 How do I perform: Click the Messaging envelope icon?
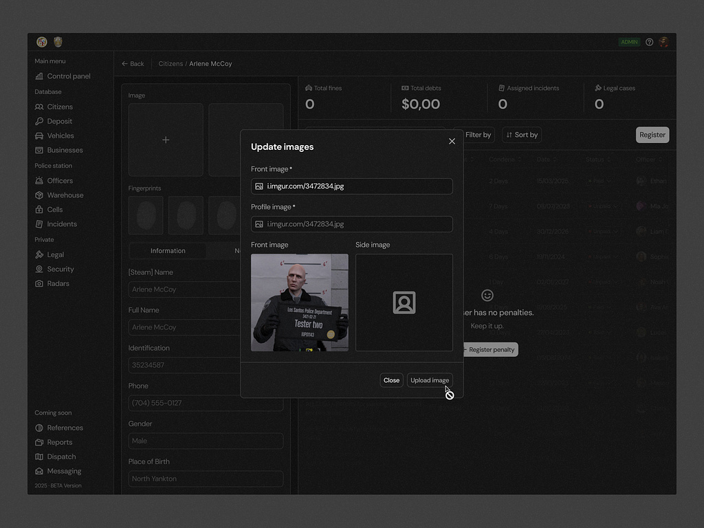[x=41, y=471]
